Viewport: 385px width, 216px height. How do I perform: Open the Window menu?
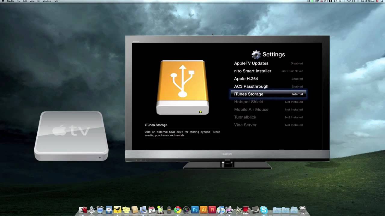(47, 1)
